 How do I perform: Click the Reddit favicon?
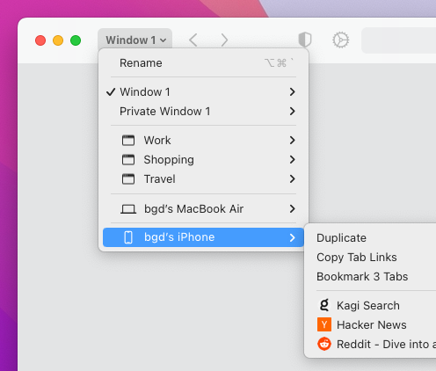324,344
